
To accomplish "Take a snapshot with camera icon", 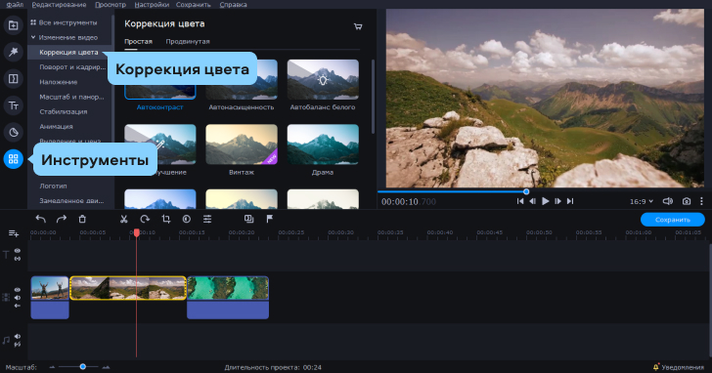I will coord(687,201).
